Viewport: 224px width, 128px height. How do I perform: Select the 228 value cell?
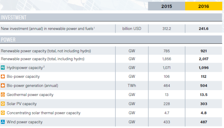coord(166,104)
